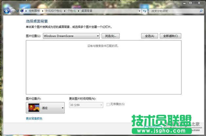The height and width of the screenshot is (136, 206).
Task: Click the picture position preview thumbnail
Action: (x=34, y=107)
